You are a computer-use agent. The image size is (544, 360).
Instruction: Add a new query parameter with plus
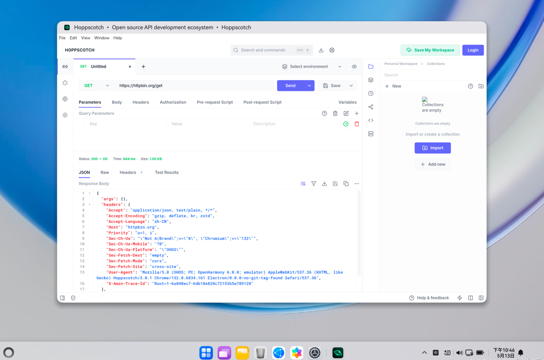(x=357, y=114)
